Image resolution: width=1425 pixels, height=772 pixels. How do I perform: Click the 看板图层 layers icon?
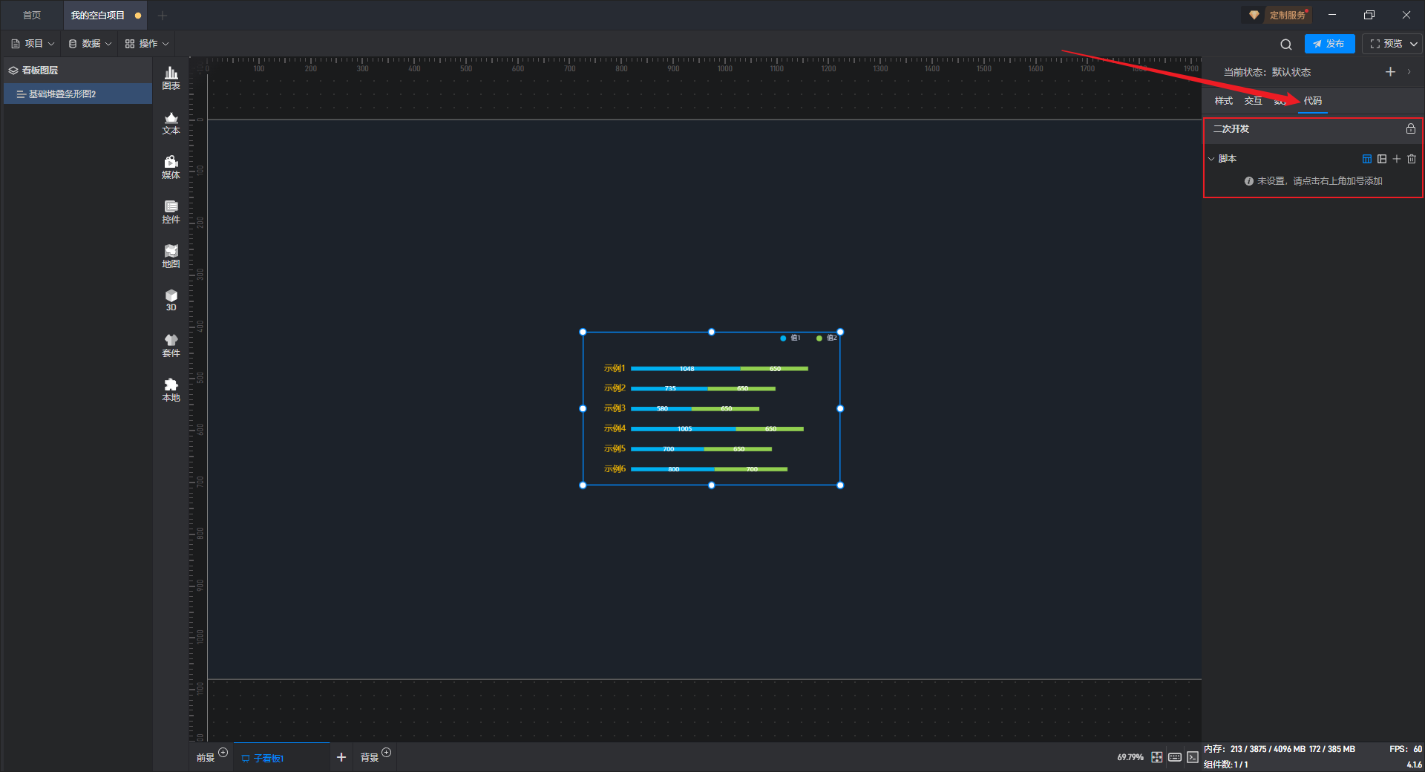tap(13, 71)
